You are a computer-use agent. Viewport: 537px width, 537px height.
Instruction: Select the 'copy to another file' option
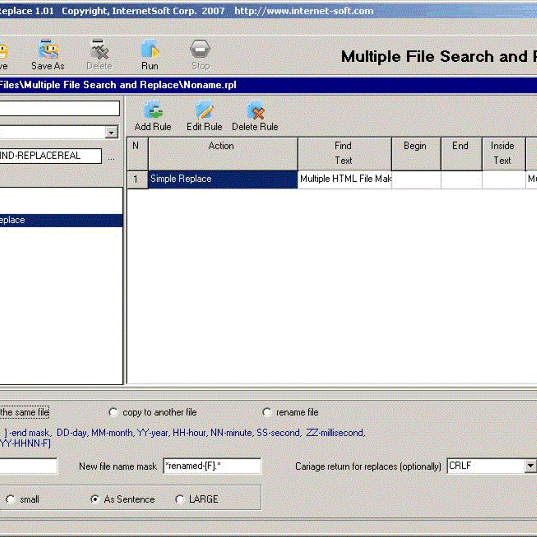(x=114, y=412)
